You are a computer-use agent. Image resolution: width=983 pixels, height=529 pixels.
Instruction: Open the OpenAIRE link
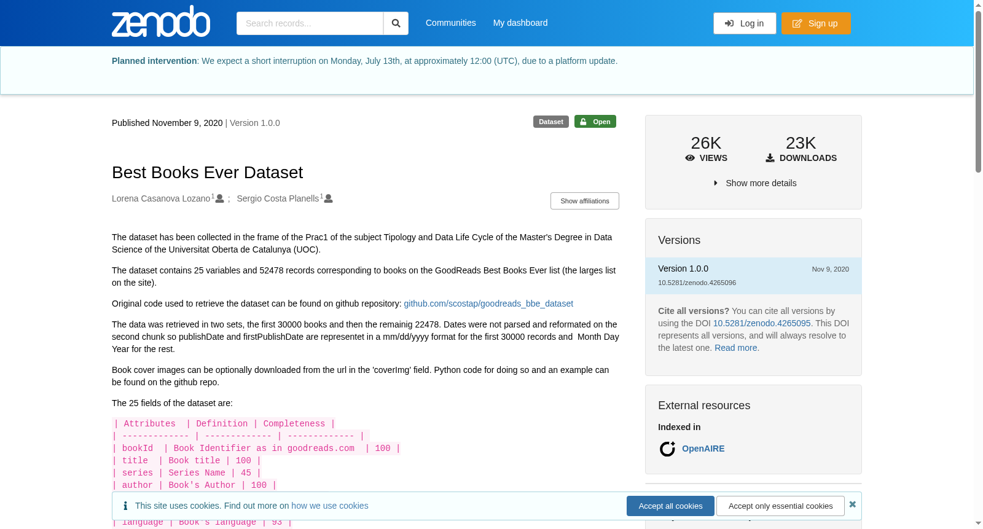[703, 449]
